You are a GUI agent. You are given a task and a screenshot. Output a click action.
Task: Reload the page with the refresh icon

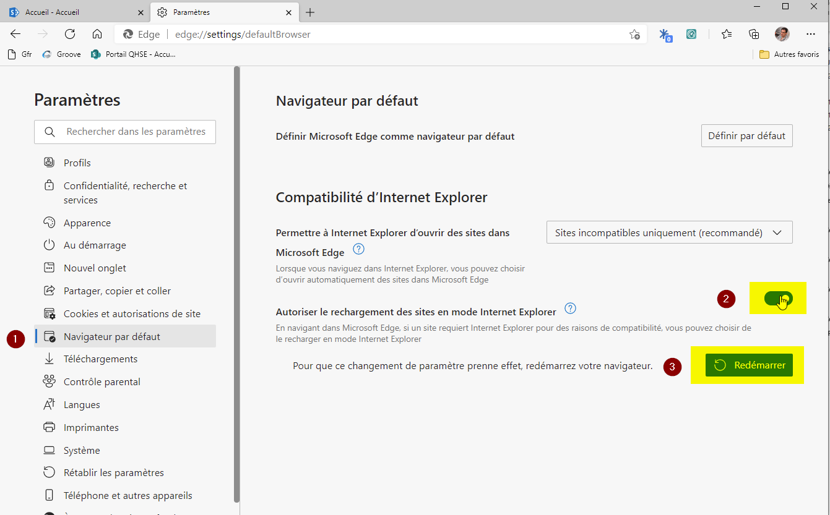70,34
